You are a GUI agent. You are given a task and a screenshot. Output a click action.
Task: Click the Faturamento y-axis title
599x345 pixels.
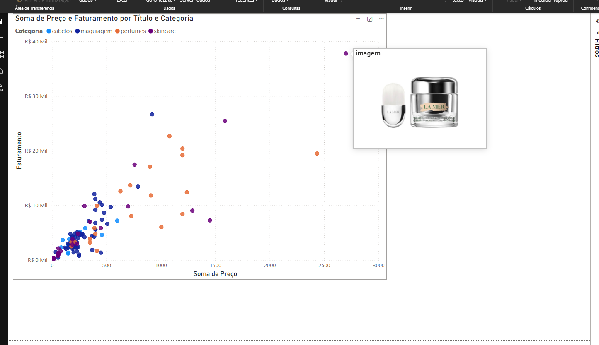19,151
